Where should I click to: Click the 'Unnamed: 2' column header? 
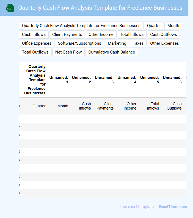[81, 80]
